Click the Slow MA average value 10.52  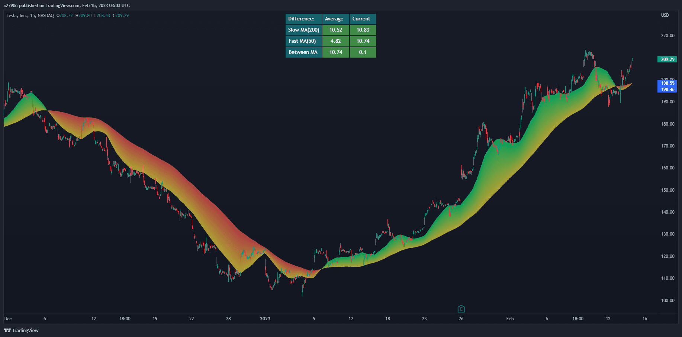tap(336, 30)
